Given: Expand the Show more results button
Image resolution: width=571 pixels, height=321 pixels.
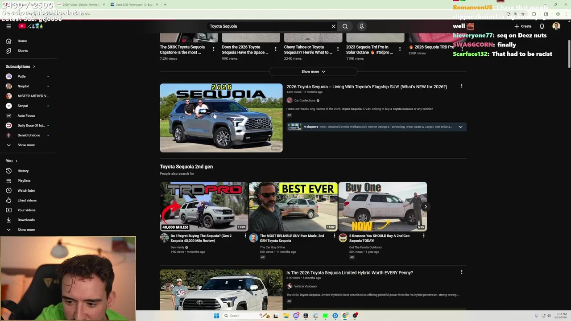Looking at the screenshot, I should (313, 71).
